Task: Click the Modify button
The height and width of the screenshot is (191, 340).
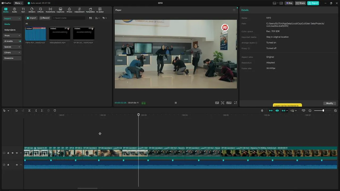Action: point(330,103)
